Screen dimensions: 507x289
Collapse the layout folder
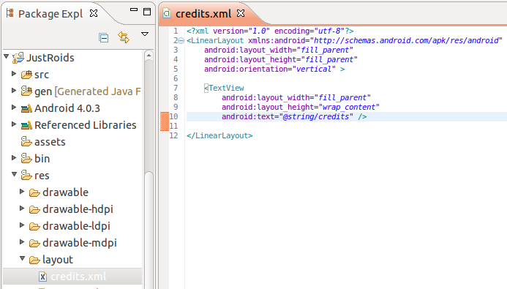pos(22,258)
